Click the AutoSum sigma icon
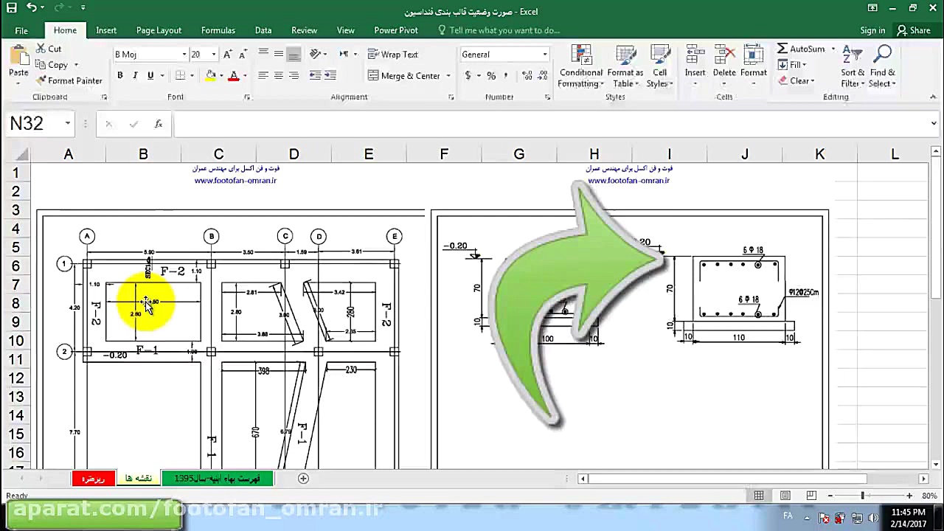The image size is (944, 531). click(x=782, y=49)
